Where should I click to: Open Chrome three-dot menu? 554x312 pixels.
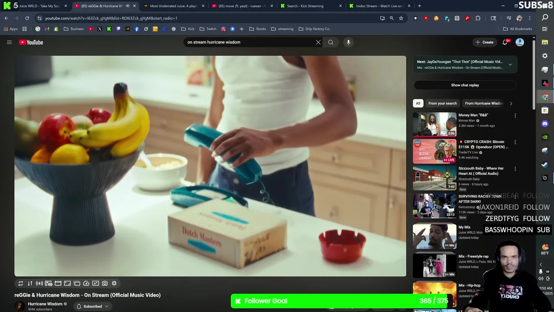tap(530, 18)
